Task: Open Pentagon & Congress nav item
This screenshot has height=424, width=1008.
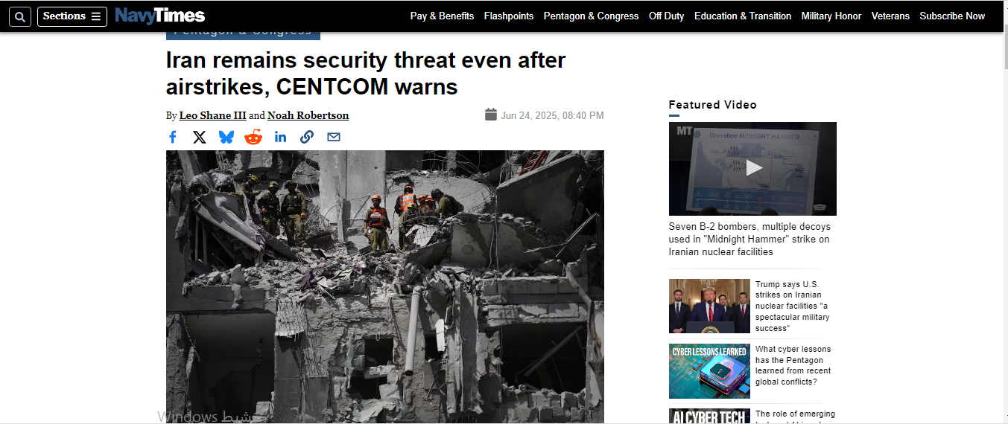Action: [x=591, y=16]
